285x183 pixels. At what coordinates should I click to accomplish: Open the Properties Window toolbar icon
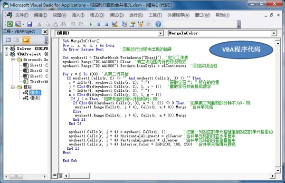(133, 24)
